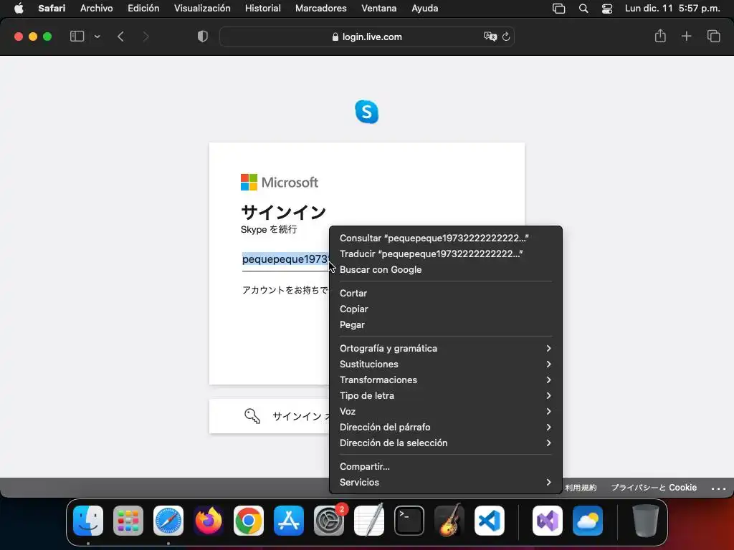The width and height of the screenshot is (734, 550).
Task: Open the Share button in Safari toolbar
Action: [x=660, y=36]
